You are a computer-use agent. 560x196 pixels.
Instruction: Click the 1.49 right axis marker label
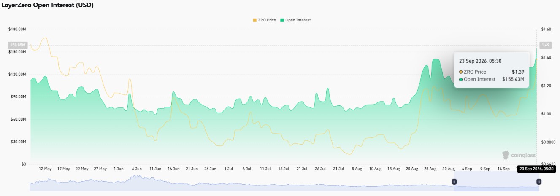pyautogui.click(x=545, y=45)
